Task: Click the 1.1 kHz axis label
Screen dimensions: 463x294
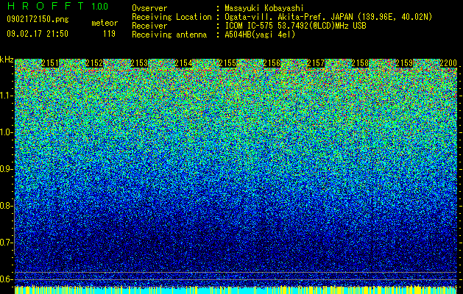Action: click(x=7, y=96)
